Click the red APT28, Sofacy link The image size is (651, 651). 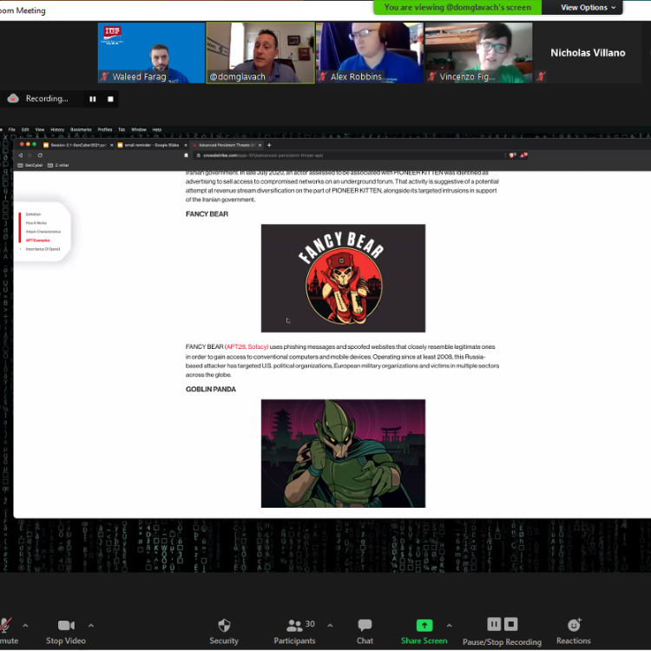(247, 346)
